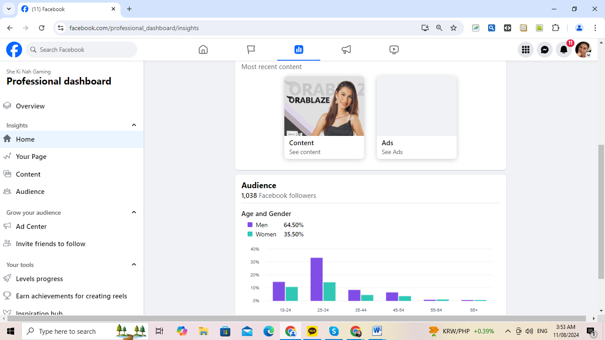Open the Windows notification center
The height and width of the screenshot is (340, 605).
coord(591,331)
